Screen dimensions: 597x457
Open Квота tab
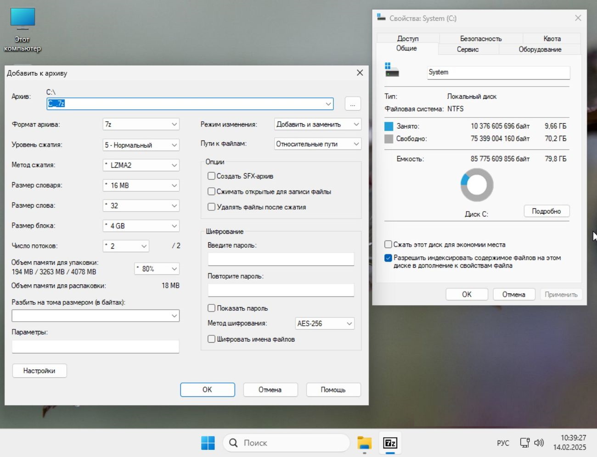[552, 39]
